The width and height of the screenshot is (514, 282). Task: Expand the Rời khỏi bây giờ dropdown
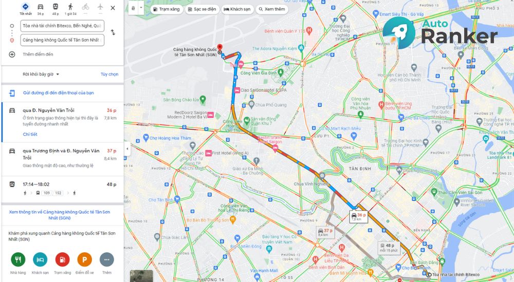pos(41,74)
